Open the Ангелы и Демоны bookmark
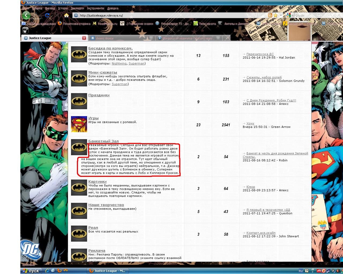343x274 pixels. tap(234, 24)
